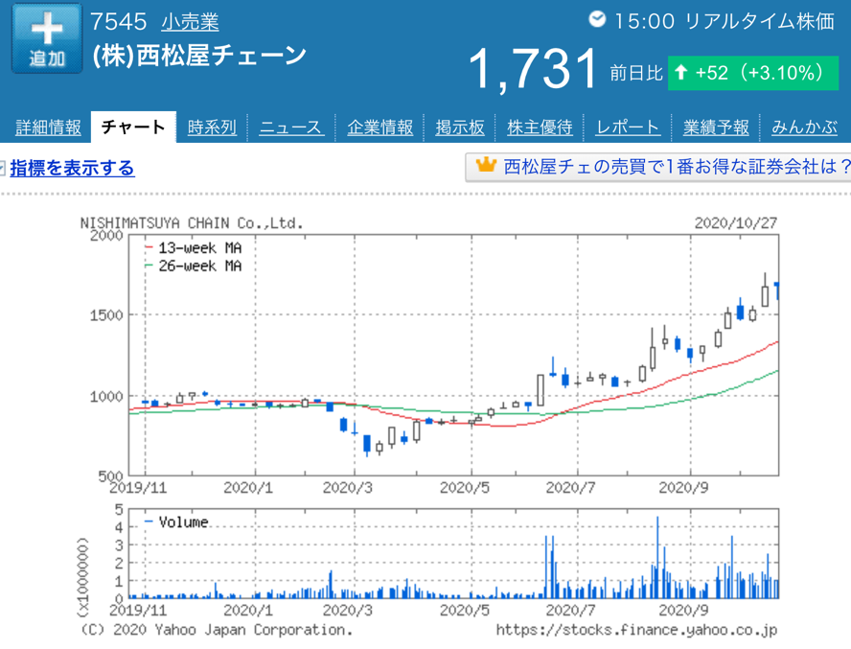The height and width of the screenshot is (649, 851).
Task: Click the 2020/10/27 chart date
Action: pos(736,222)
